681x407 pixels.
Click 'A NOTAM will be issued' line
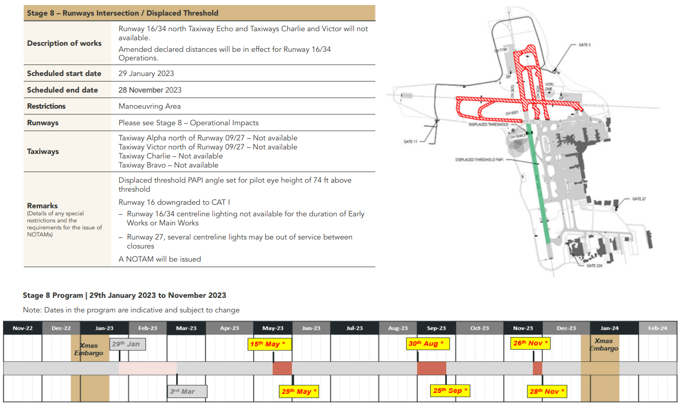coord(160,259)
